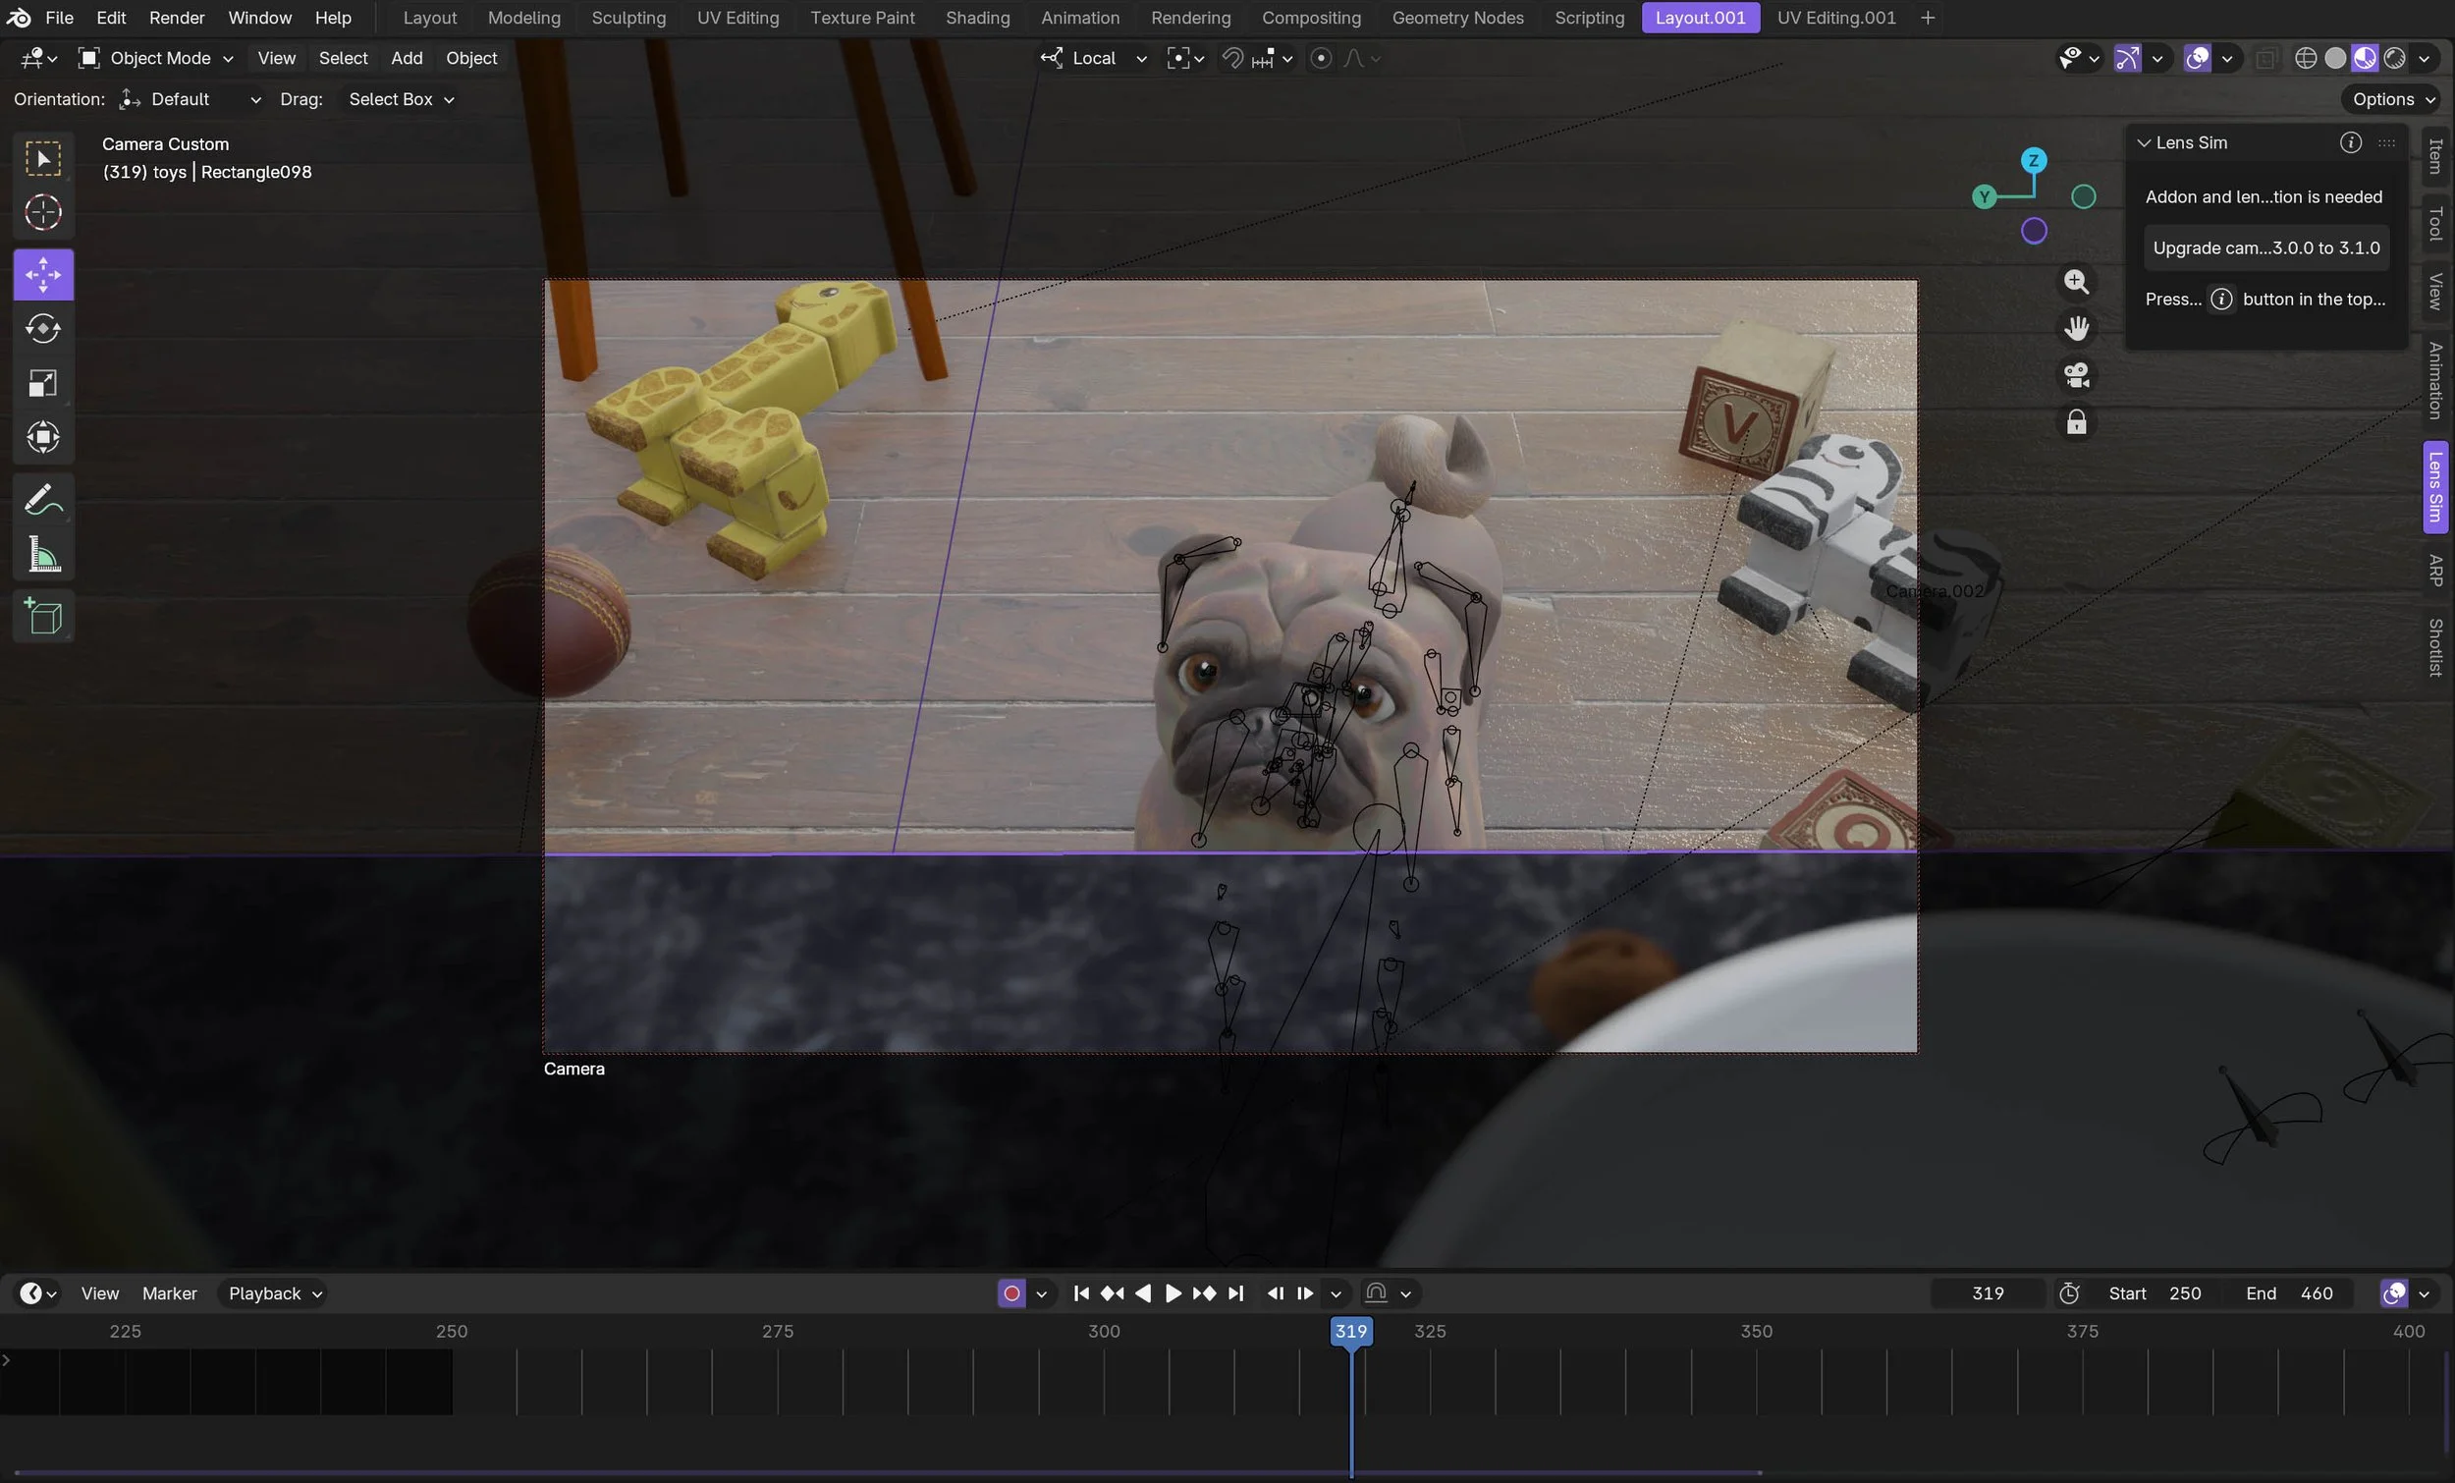Toggle camera view with camera icon
This screenshot has height=1483, width=2455.
point(2076,376)
